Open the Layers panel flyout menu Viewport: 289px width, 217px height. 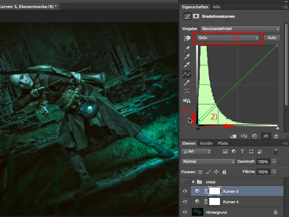tap(285, 143)
